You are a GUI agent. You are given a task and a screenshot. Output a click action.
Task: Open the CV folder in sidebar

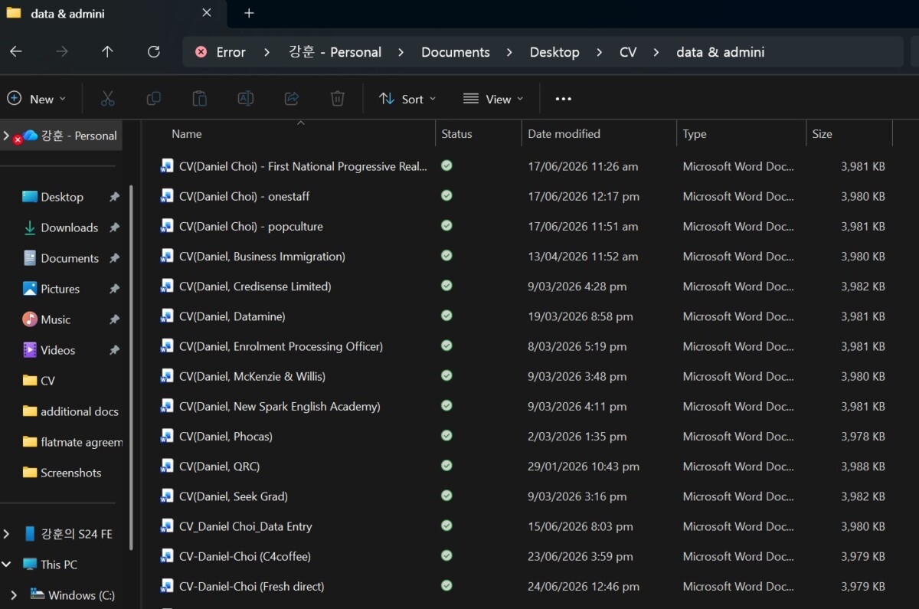47,381
